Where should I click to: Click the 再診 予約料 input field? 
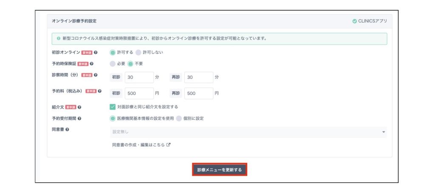[198, 93]
